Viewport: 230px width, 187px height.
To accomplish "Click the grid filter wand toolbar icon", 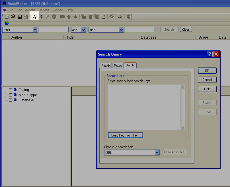I will coord(47,17).
